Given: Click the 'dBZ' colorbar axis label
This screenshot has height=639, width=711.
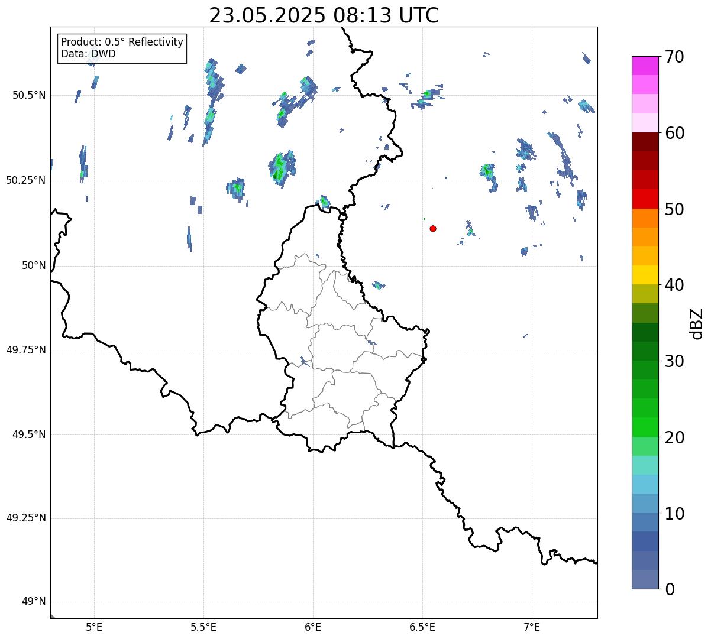Looking at the screenshot, I should tap(697, 323).
